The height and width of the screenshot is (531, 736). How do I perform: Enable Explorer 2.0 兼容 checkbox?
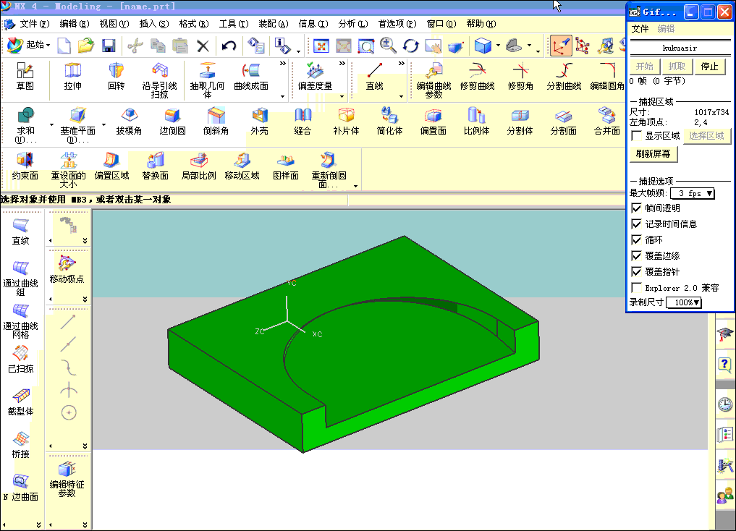tap(636, 287)
